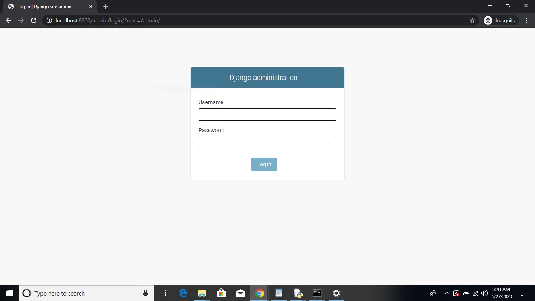View site information icon in address bar
The height and width of the screenshot is (301, 535).
point(49,20)
